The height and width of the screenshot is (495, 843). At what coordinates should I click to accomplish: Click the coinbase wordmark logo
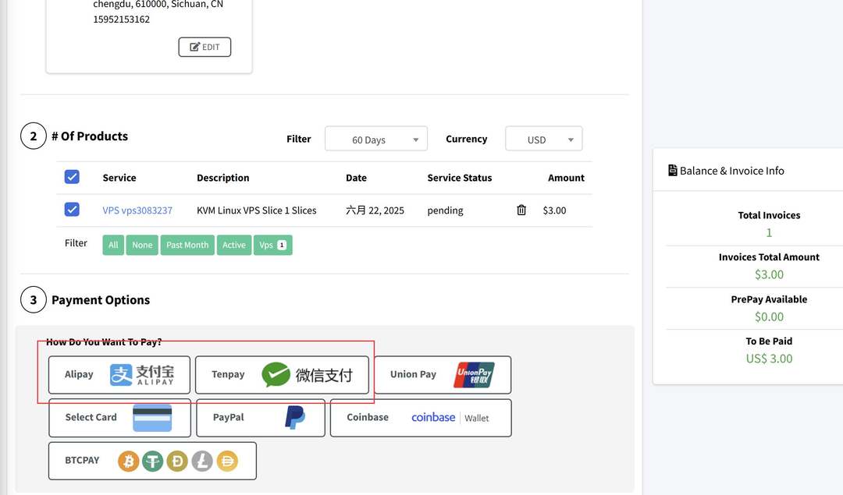[433, 417]
